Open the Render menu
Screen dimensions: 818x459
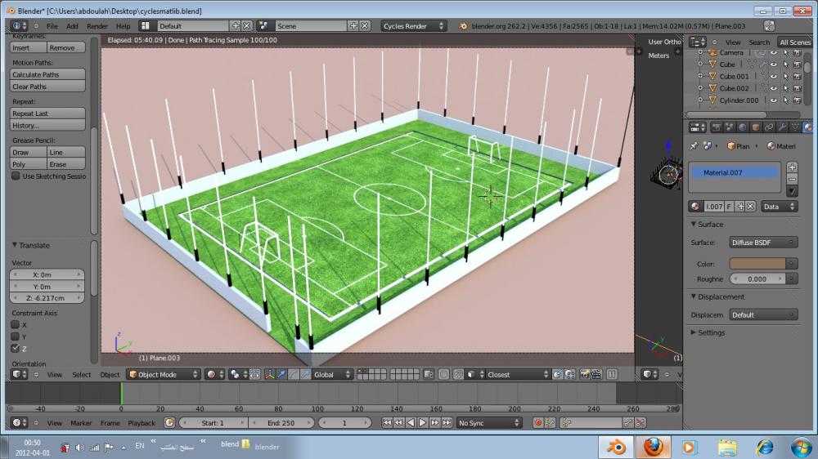click(x=97, y=25)
